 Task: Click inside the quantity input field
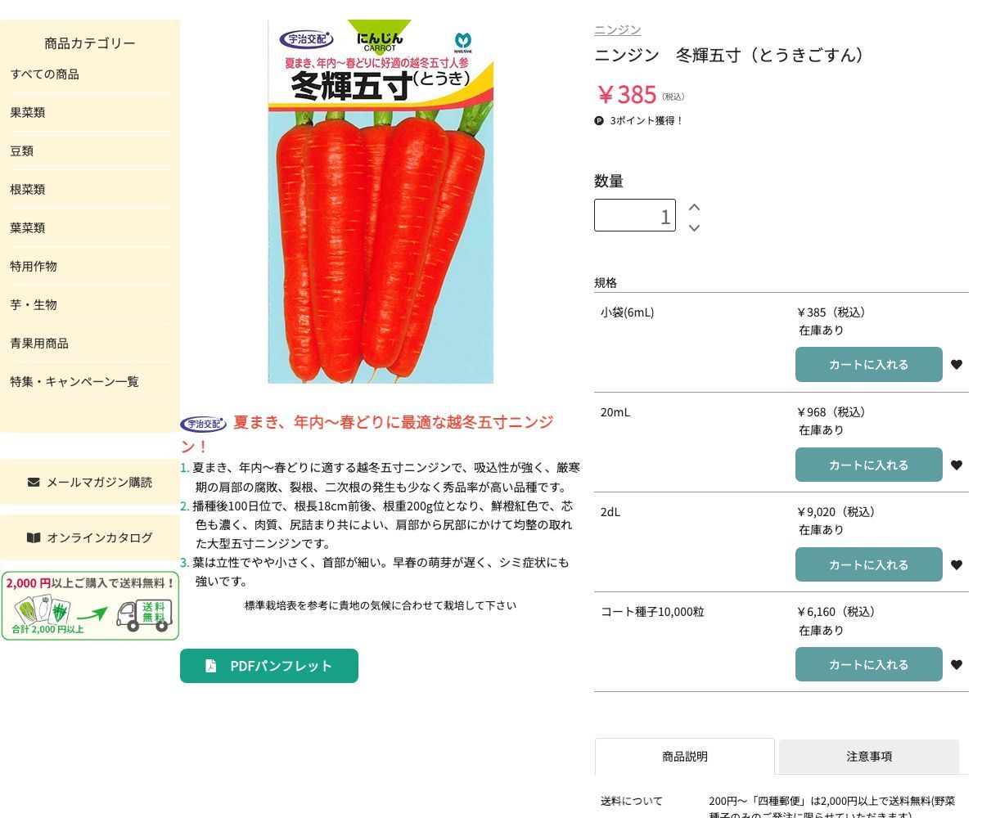click(634, 215)
